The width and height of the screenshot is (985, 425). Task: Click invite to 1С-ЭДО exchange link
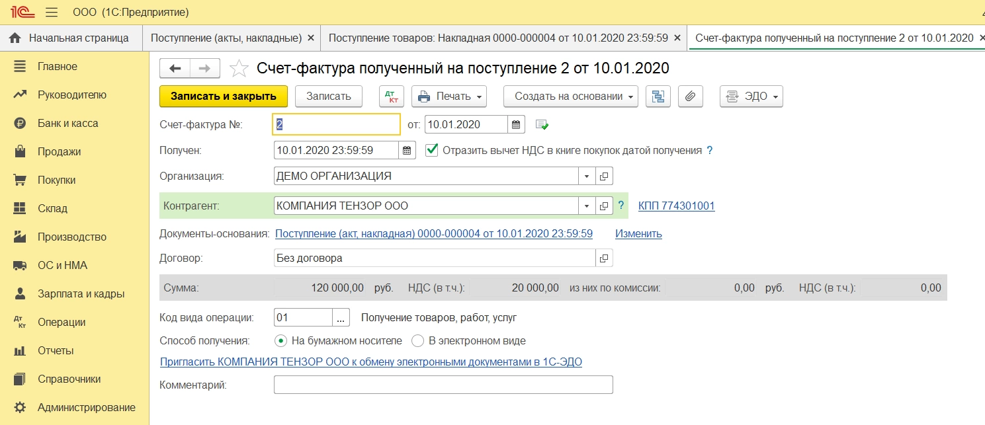(x=371, y=362)
